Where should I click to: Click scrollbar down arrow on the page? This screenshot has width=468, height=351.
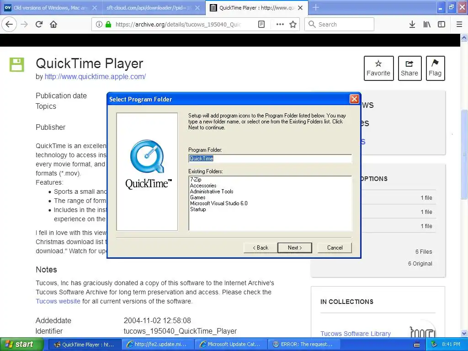coord(464,333)
